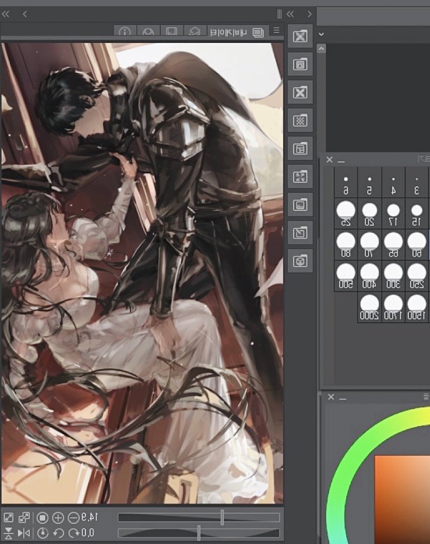Open the folder icon with 3D cube
430x544 pixels.
(x=300, y=261)
